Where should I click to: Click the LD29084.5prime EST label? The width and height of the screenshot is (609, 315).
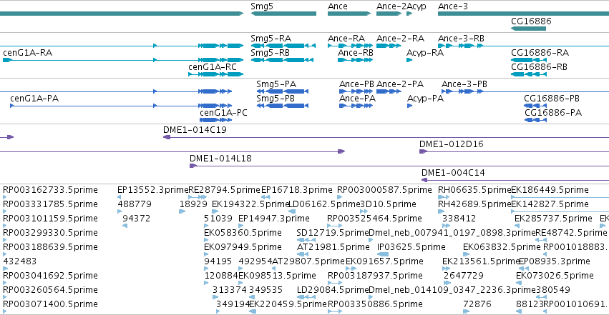(333, 290)
